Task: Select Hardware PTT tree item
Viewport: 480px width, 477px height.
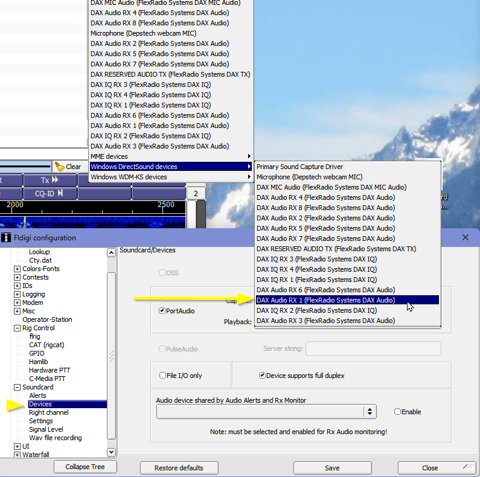Action: coord(50,370)
